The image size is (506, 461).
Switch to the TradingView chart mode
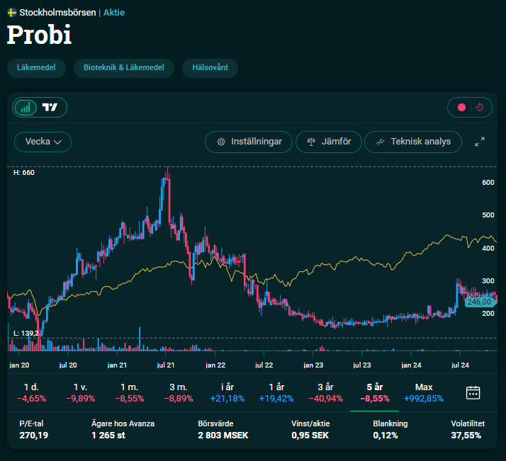coord(50,108)
